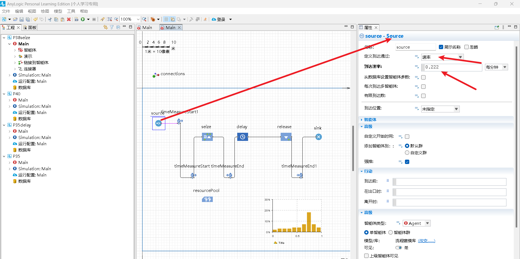Select the resourcePool block icon
This screenshot has width=520, height=259.
207,200
